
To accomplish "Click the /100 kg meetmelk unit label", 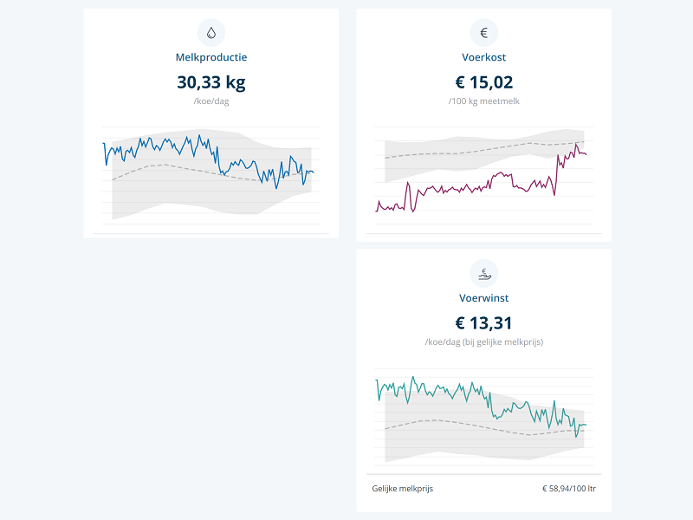I will (483, 101).
